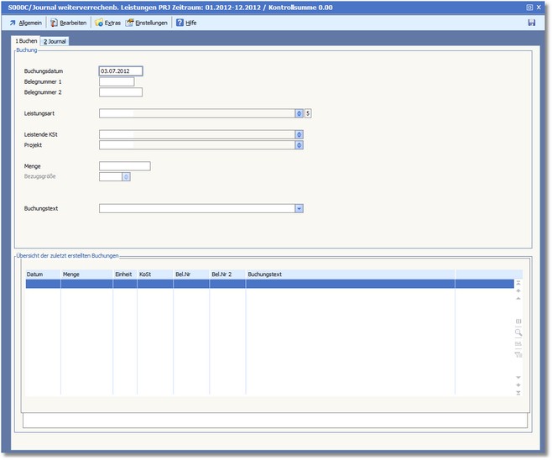Click the column layout icon beside table
Screen dimensions: 552x460
pyautogui.click(x=518, y=321)
